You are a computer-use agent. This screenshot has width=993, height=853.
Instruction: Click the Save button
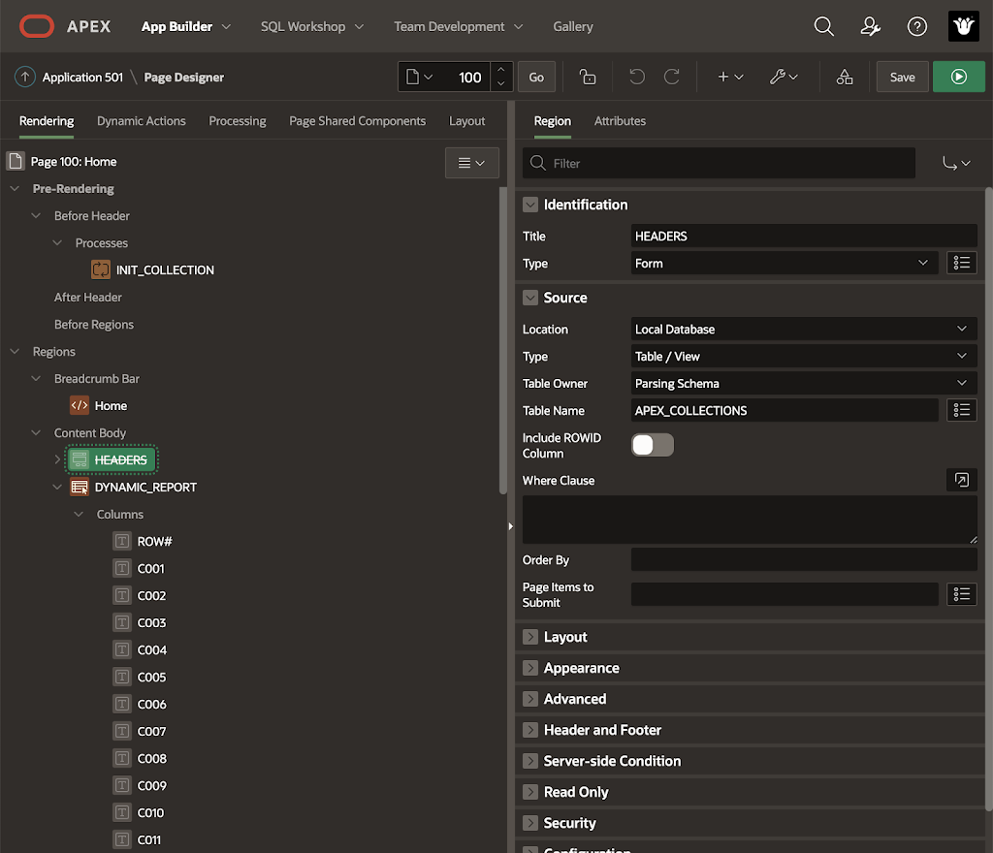pos(903,77)
